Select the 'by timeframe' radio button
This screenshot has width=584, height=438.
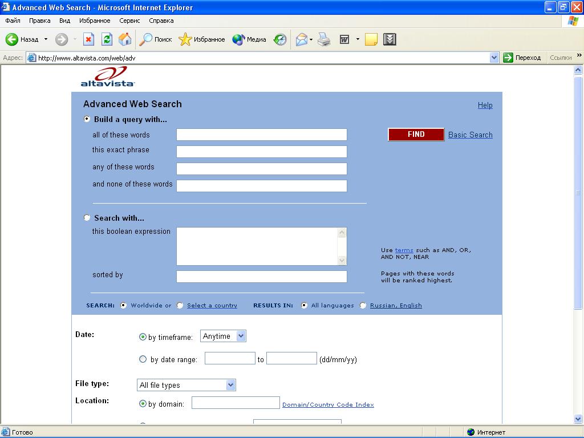pyautogui.click(x=143, y=337)
